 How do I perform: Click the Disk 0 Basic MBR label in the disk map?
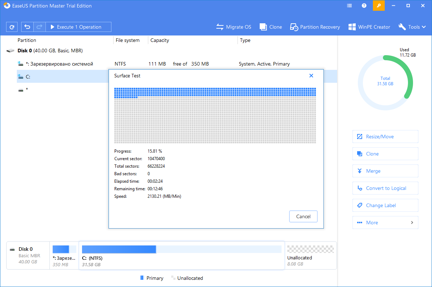(28, 255)
